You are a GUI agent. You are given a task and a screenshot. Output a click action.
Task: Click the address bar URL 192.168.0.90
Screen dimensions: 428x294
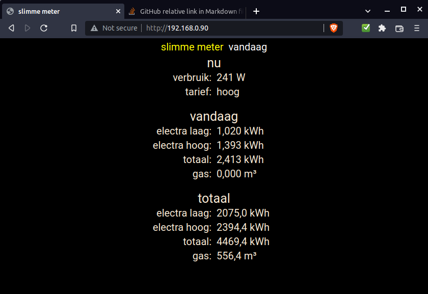coord(177,28)
